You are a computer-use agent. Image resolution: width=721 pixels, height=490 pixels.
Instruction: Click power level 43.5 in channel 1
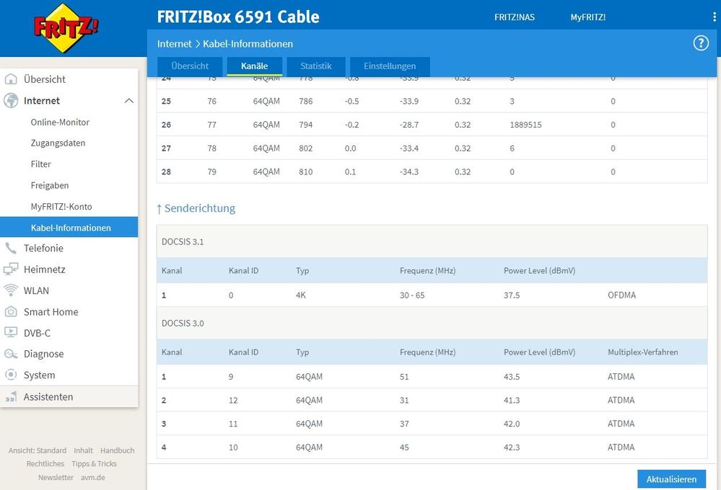pyautogui.click(x=512, y=377)
